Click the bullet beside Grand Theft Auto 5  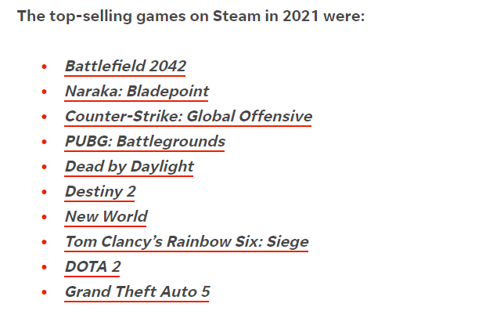tap(45, 293)
